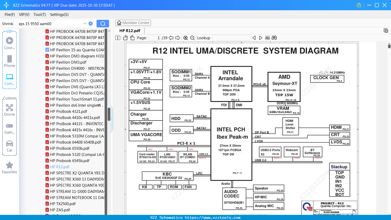
Task: Select the HP R12.pdf tab
Action: [x=130, y=31]
